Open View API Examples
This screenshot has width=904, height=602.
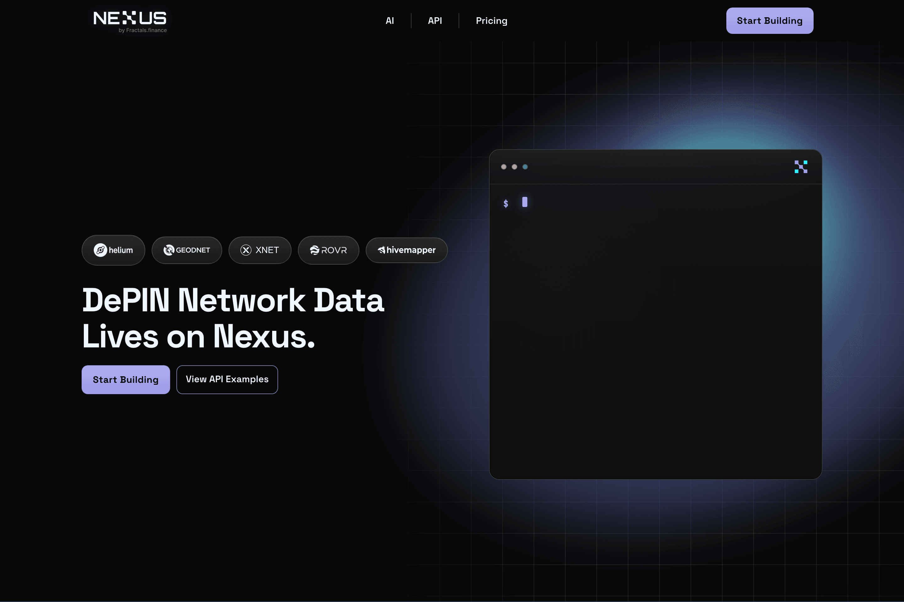227,379
